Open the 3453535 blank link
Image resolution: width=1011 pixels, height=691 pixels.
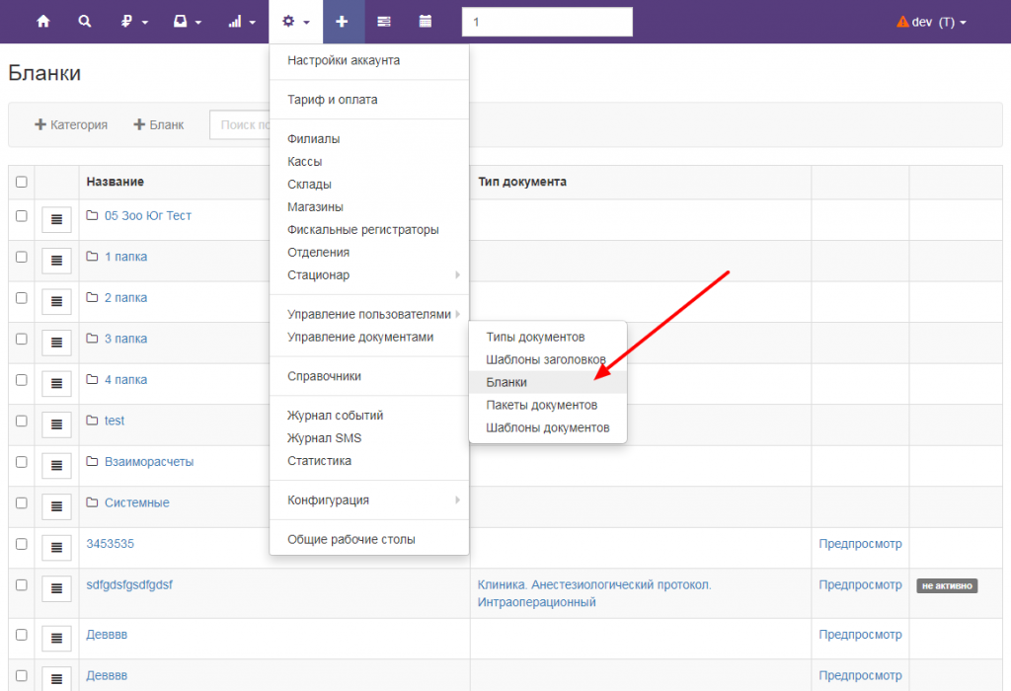[x=111, y=544]
